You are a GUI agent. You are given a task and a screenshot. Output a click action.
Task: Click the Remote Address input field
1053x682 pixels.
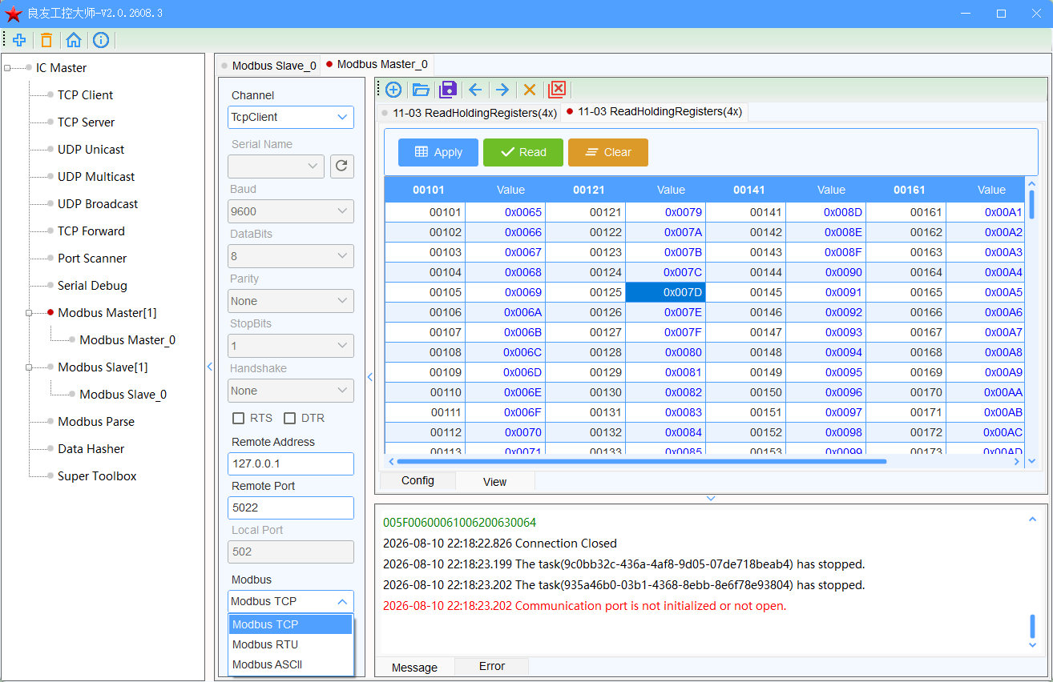pos(291,463)
